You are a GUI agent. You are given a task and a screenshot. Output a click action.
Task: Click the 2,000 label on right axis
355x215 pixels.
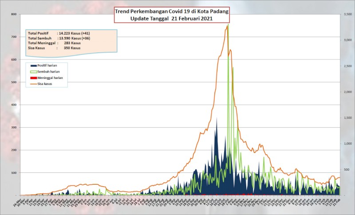[347, 92]
